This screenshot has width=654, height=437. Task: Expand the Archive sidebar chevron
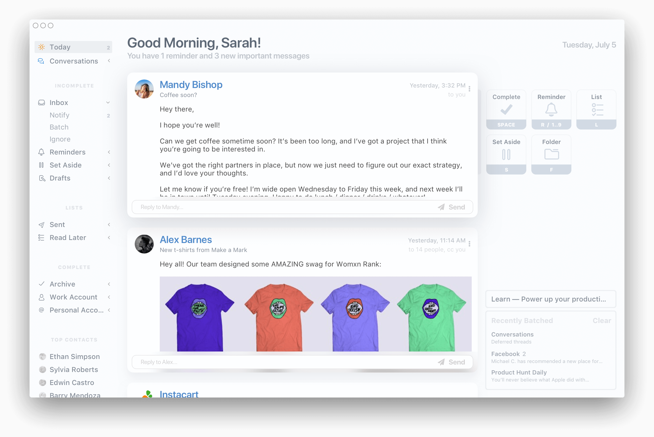[109, 284]
